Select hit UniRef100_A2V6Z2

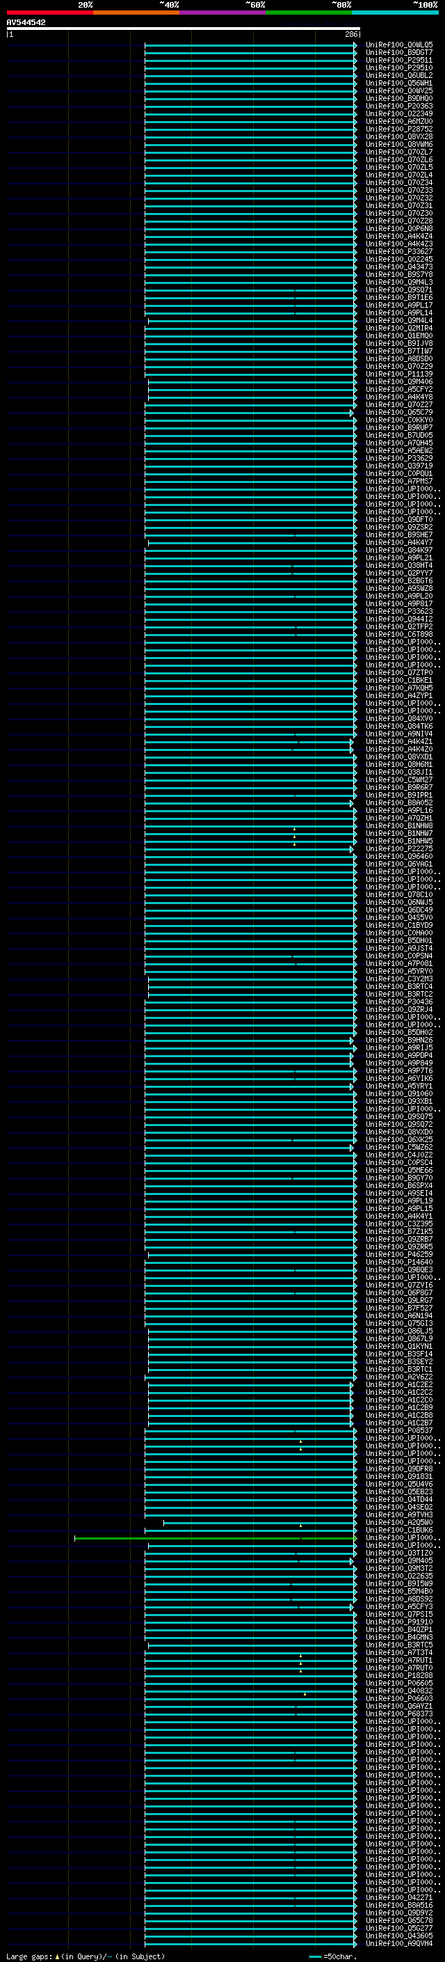tap(399, 1377)
